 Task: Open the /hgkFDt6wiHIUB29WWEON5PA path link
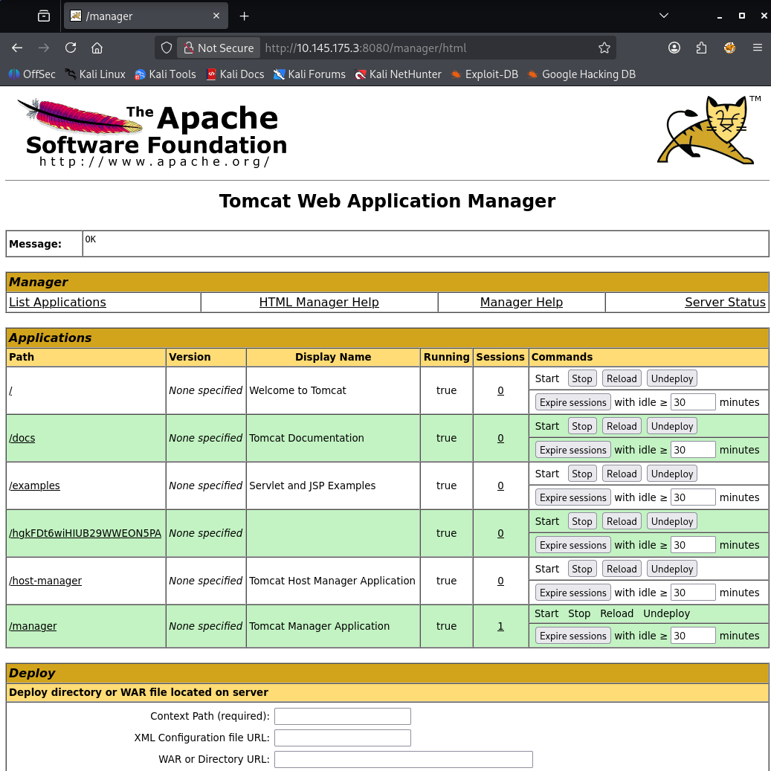pos(85,533)
